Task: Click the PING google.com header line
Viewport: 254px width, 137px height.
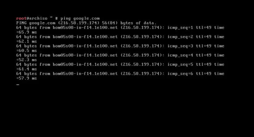Action: (86, 23)
